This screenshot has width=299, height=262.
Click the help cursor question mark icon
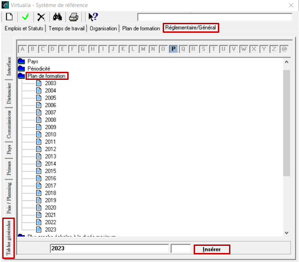(x=93, y=17)
